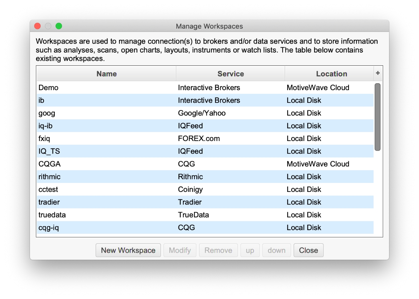The image size is (419, 299).
Task: Click the Remove button
Action: tap(218, 250)
